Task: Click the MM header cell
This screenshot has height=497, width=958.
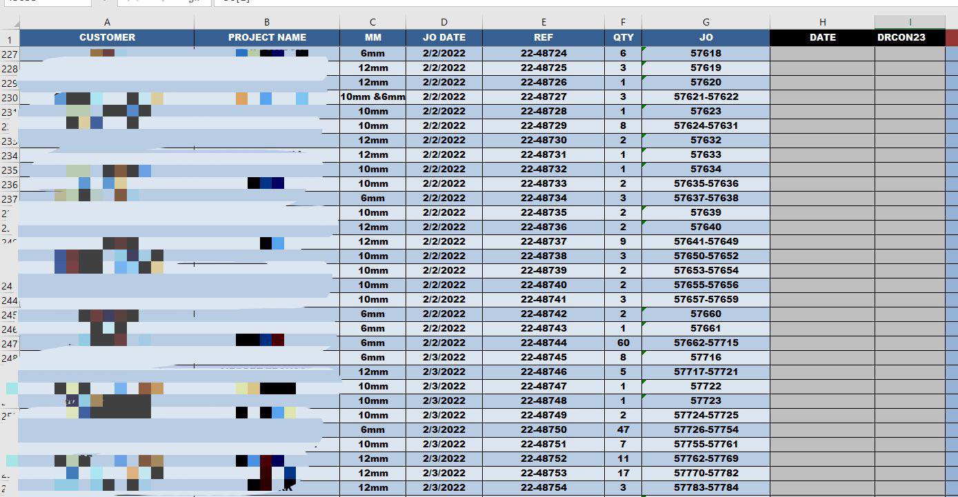Action: pyautogui.click(x=372, y=37)
